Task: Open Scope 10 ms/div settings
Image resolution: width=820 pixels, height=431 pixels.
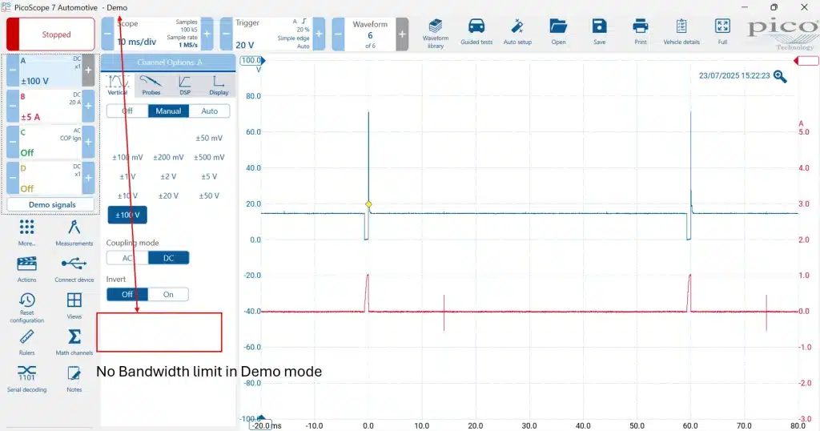Action: (x=157, y=34)
